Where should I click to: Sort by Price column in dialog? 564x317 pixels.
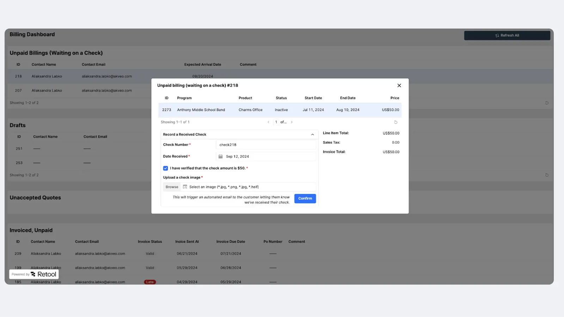point(394,98)
